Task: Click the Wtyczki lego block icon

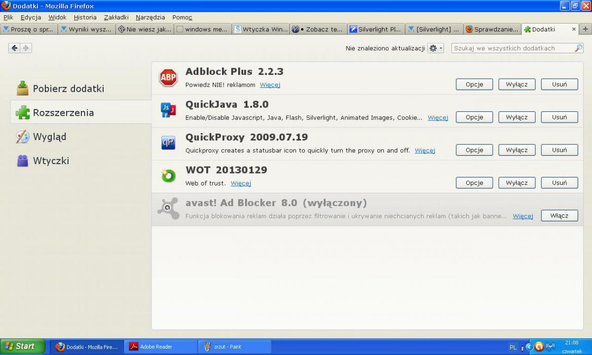Action: (23, 161)
